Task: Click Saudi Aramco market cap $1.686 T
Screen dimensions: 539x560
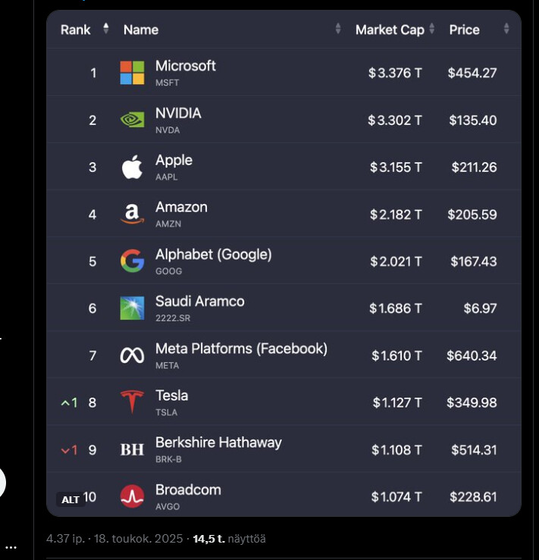Action: 396,308
